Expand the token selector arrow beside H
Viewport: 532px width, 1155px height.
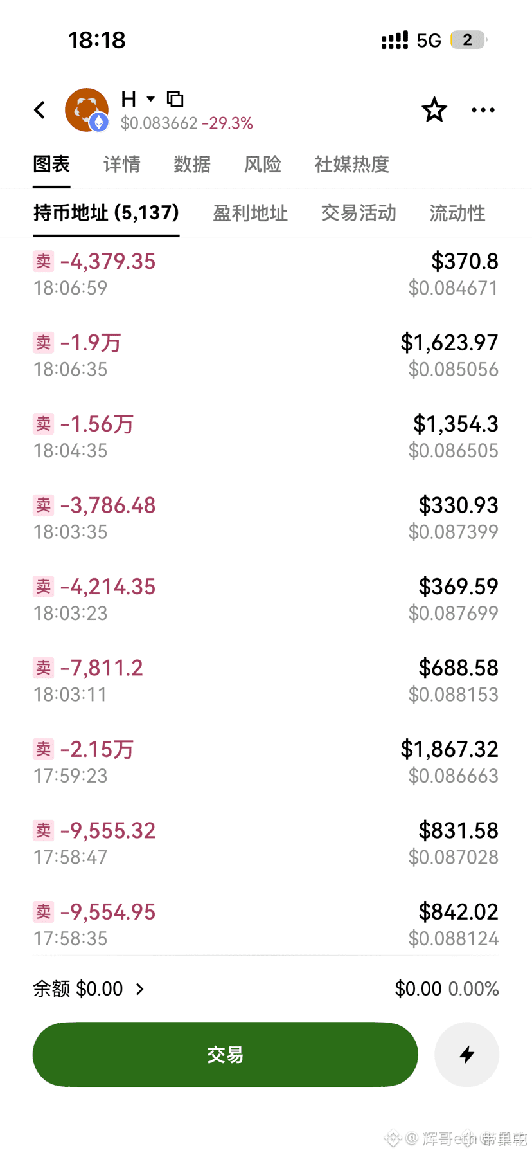coord(151,99)
